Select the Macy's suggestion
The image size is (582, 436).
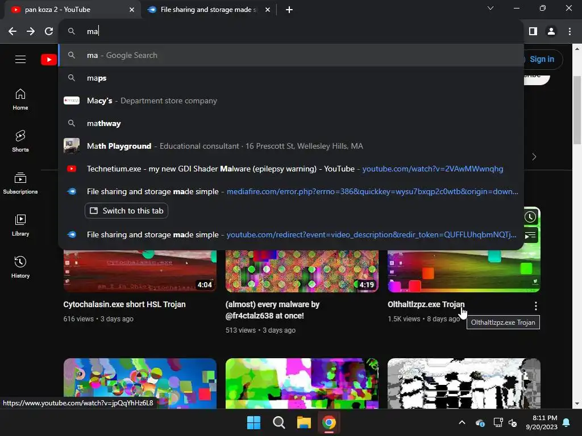[292, 100]
